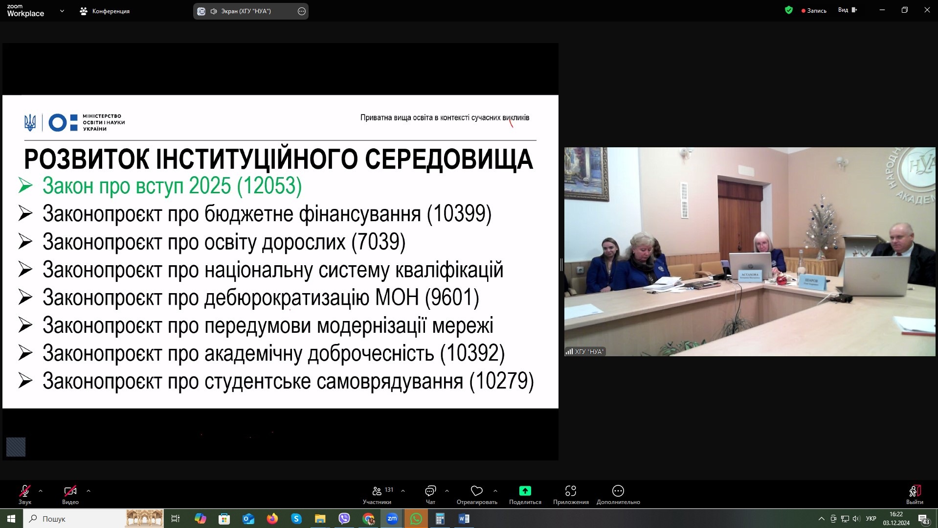Click the Отреагировать reactions heart icon
Image resolution: width=938 pixels, height=528 pixels.
(477, 491)
